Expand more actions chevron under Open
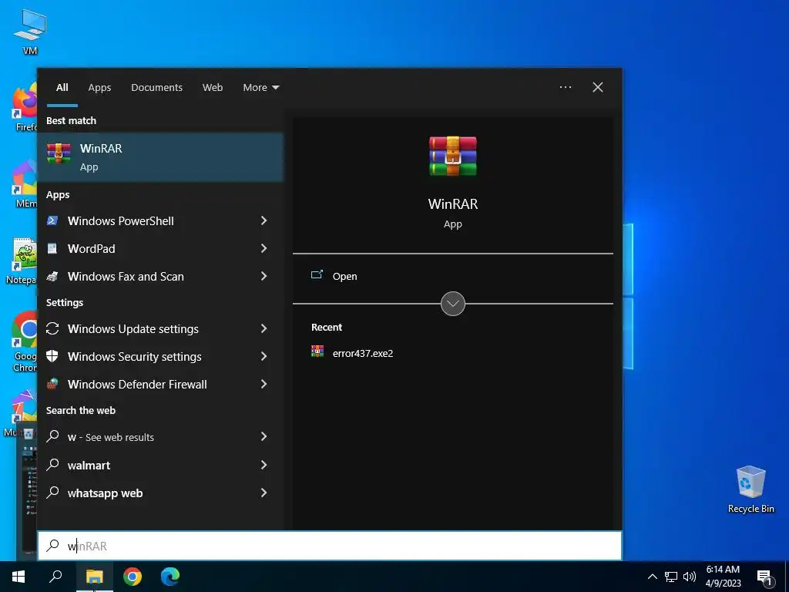The width and height of the screenshot is (789, 592). (453, 304)
